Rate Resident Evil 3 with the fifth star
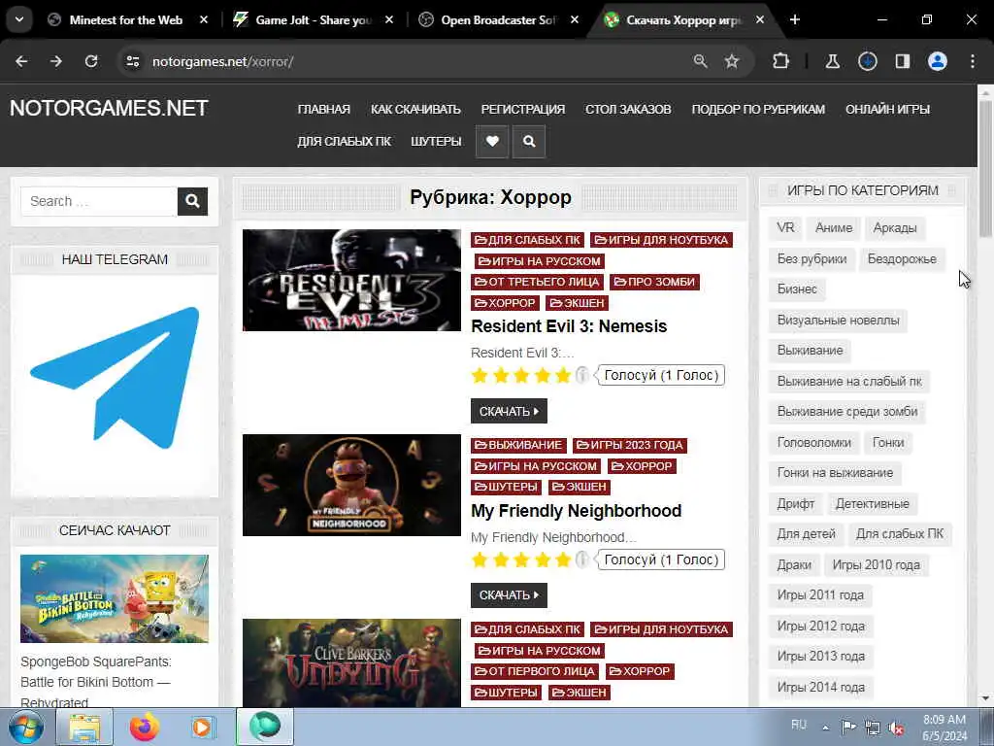The width and height of the screenshot is (994, 746). click(x=563, y=376)
